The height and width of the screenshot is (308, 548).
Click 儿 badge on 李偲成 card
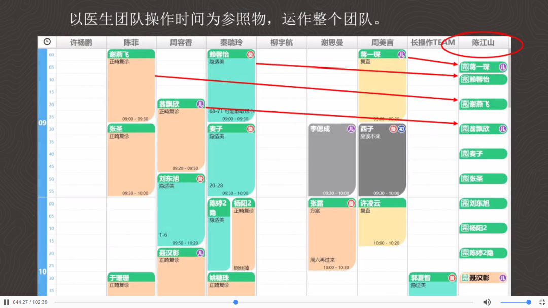[x=351, y=129]
